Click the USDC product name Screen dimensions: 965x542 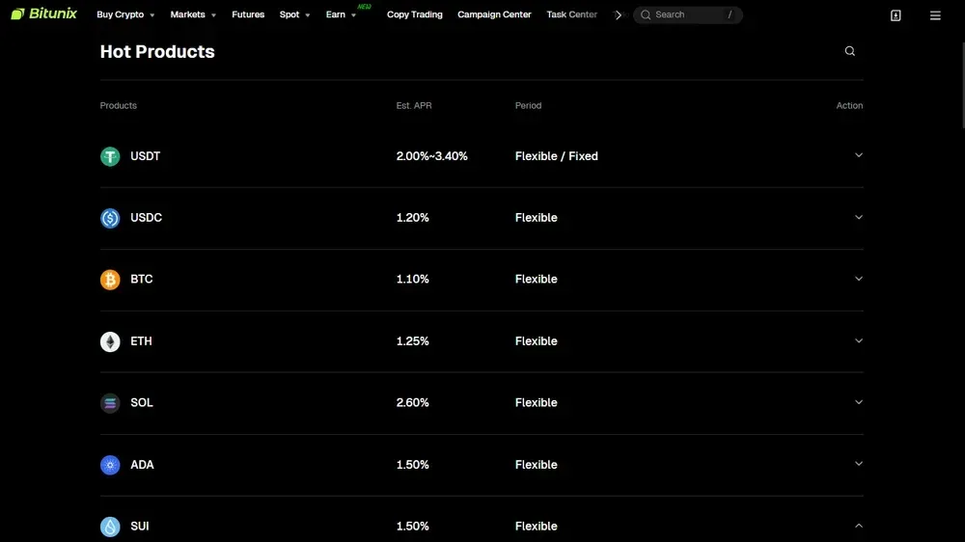(147, 218)
